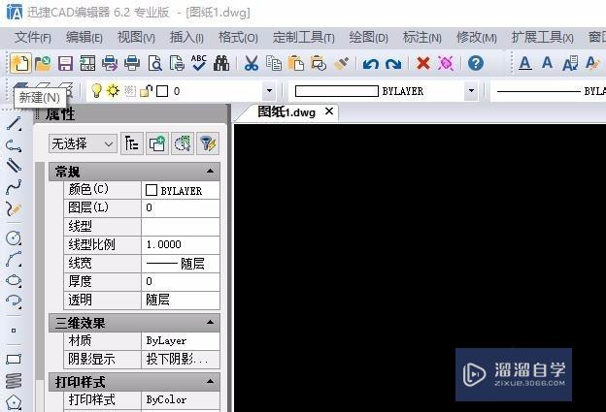Viewport: 606px width, 412px height.
Task: Click the binoculars find icon
Action: coord(221,63)
